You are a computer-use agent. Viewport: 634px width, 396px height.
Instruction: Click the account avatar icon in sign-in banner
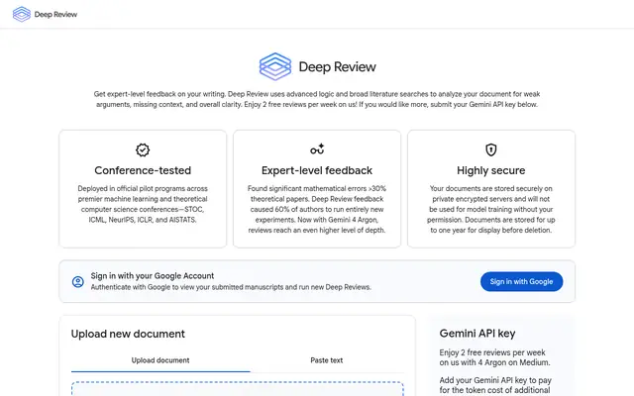(78, 281)
